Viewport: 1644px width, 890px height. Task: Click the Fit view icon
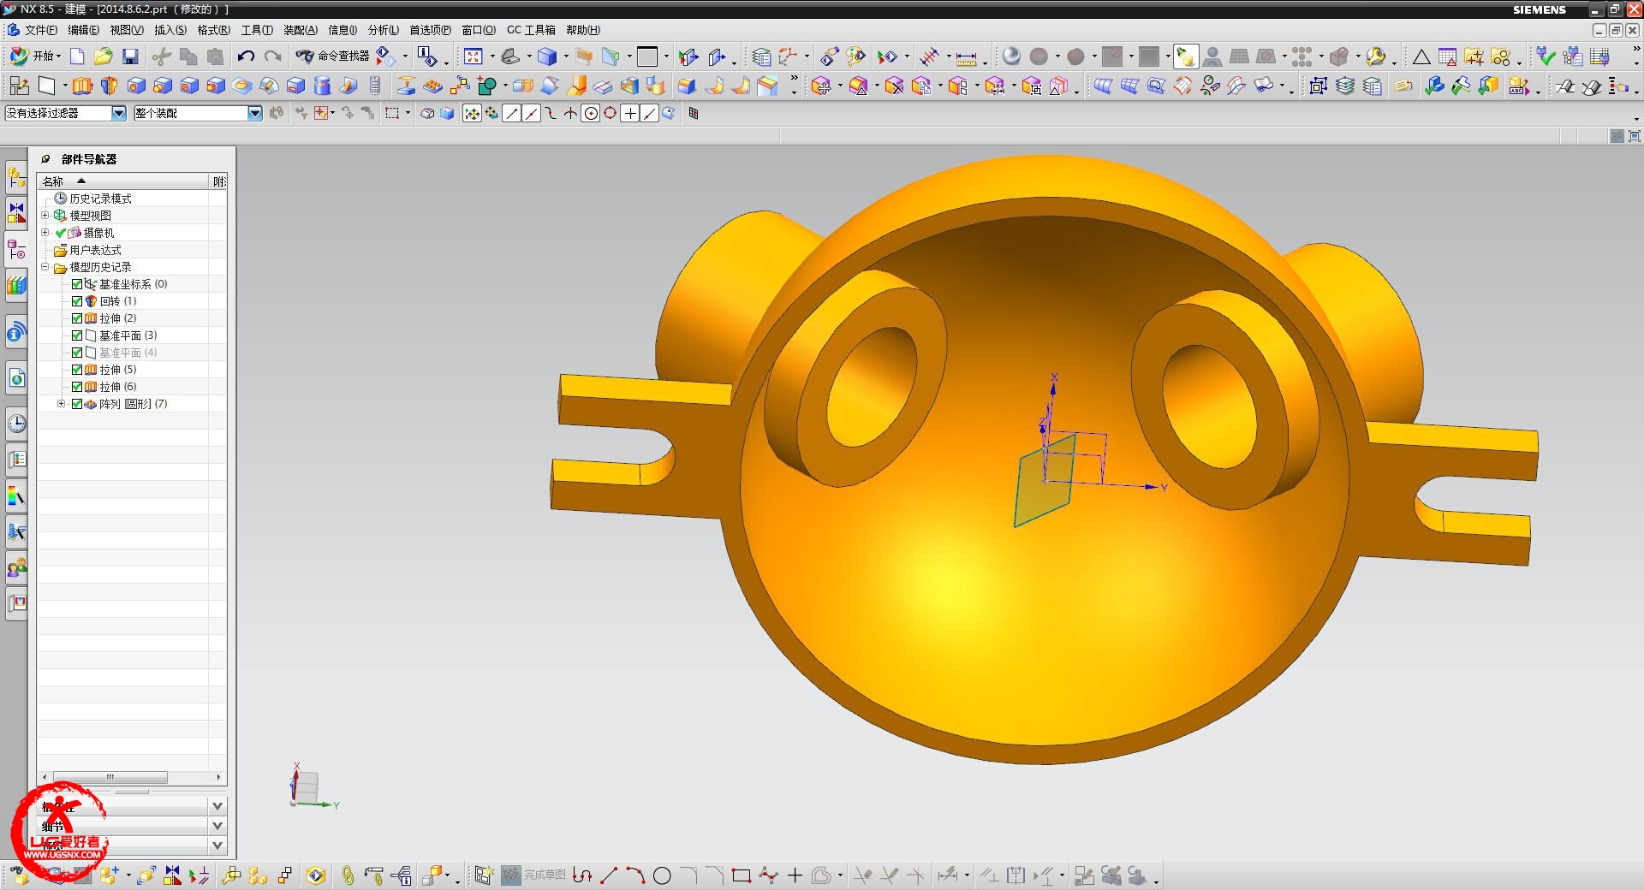(473, 56)
